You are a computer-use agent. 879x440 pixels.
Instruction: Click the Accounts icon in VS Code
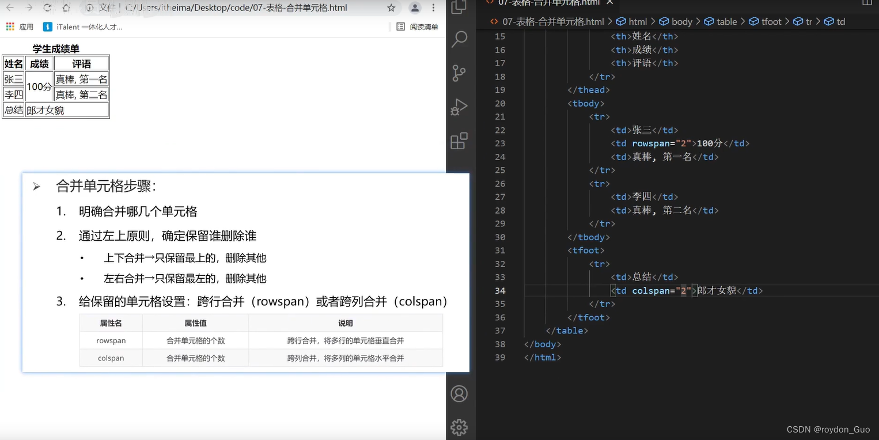click(459, 394)
